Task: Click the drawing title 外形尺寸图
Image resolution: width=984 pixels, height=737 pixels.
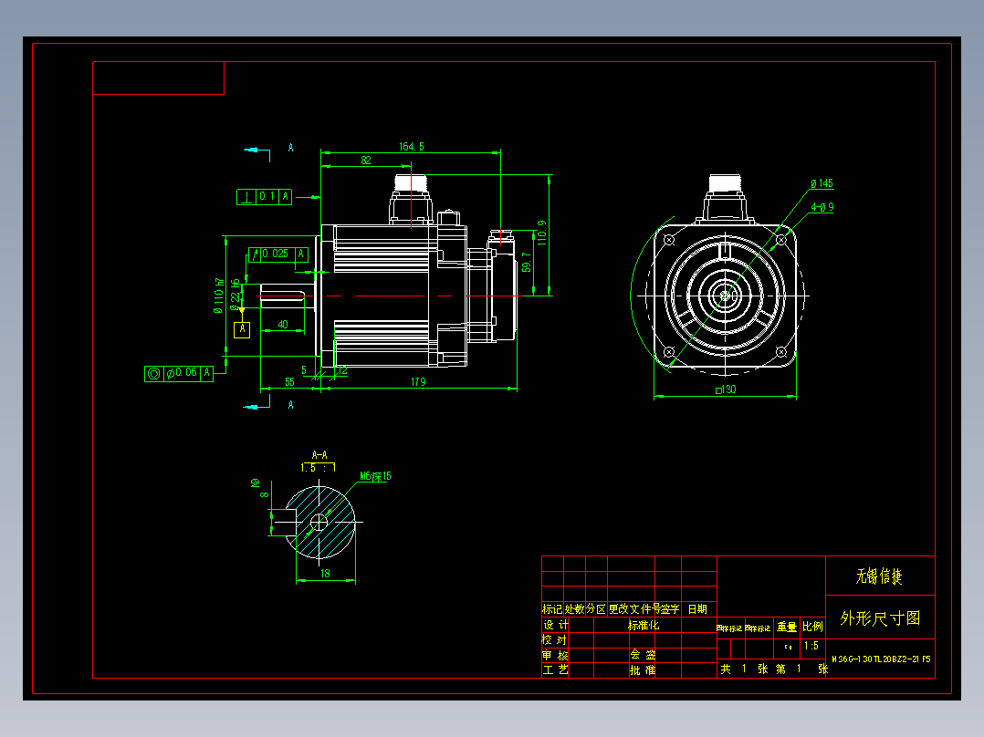Action: coord(881,618)
